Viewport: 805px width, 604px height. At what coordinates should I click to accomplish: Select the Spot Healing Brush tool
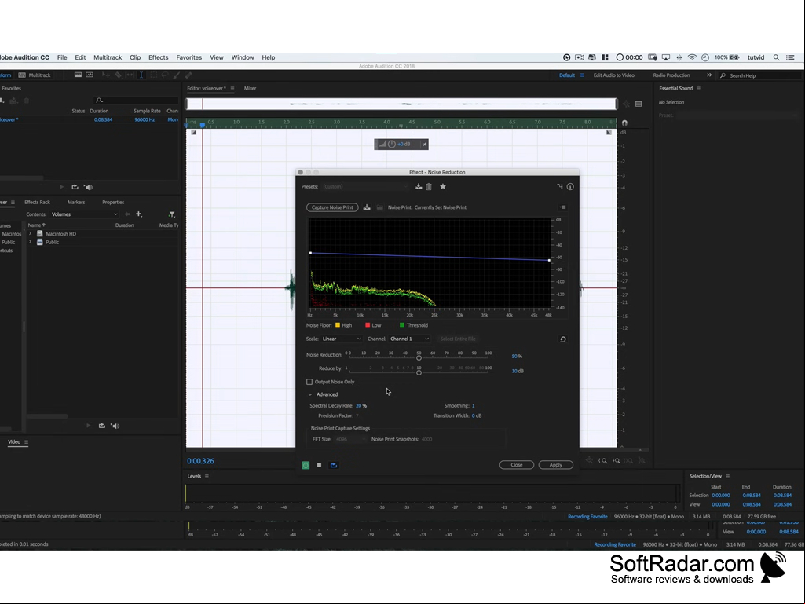(188, 75)
